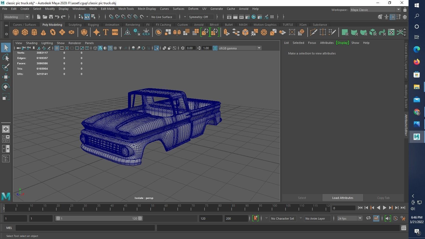Image resolution: width=425 pixels, height=239 pixels.
Task: Switch to the Rigging shelf tab
Action: tap(93, 25)
